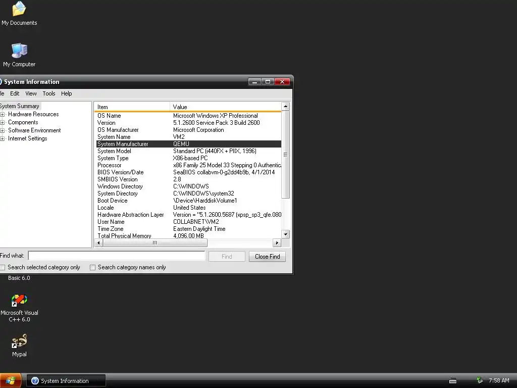Click the QEMU value cell
The image size is (517, 388).
[x=181, y=144]
